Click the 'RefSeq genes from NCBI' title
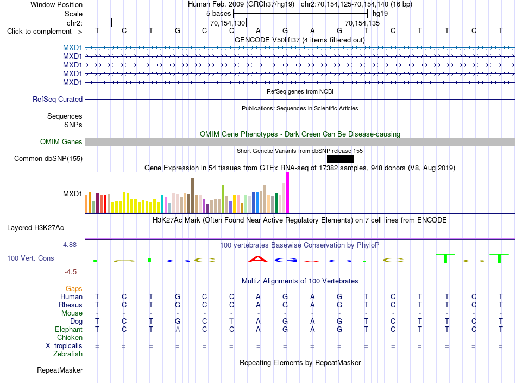The height and width of the screenshot is (383, 516). coord(300,91)
